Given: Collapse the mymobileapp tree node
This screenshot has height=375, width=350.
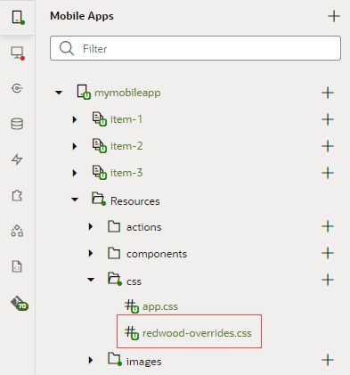Looking at the screenshot, I should (x=59, y=93).
